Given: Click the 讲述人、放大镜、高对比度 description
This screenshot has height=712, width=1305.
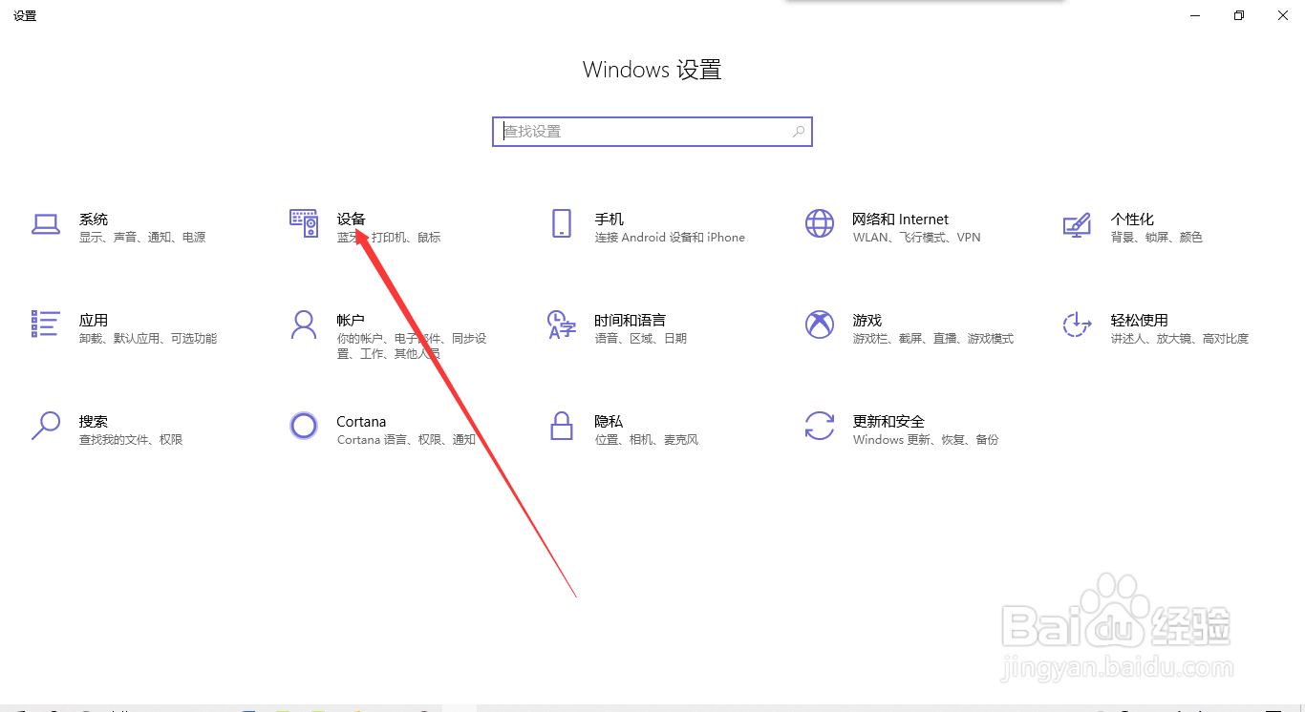Looking at the screenshot, I should [x=1180, y=339].
